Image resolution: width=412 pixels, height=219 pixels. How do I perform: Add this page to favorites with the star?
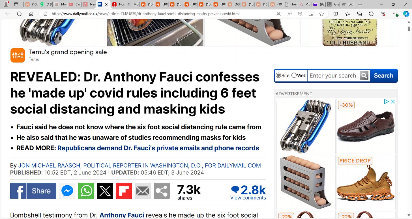coord(321,14)
